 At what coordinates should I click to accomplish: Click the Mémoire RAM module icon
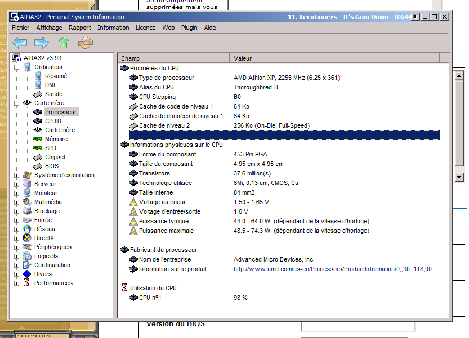coord(38,139)
